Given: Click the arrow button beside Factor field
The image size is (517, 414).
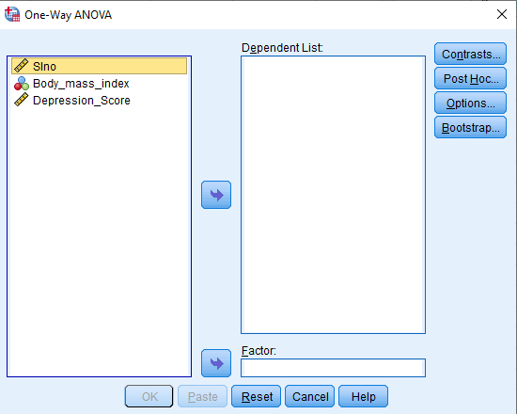Looking at the screenshot, I should click(x=216, y=363).
